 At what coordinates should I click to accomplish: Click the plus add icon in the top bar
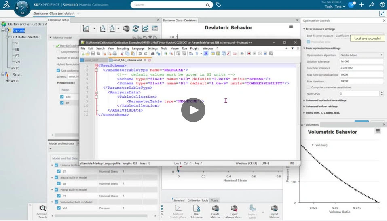point(362,5)
